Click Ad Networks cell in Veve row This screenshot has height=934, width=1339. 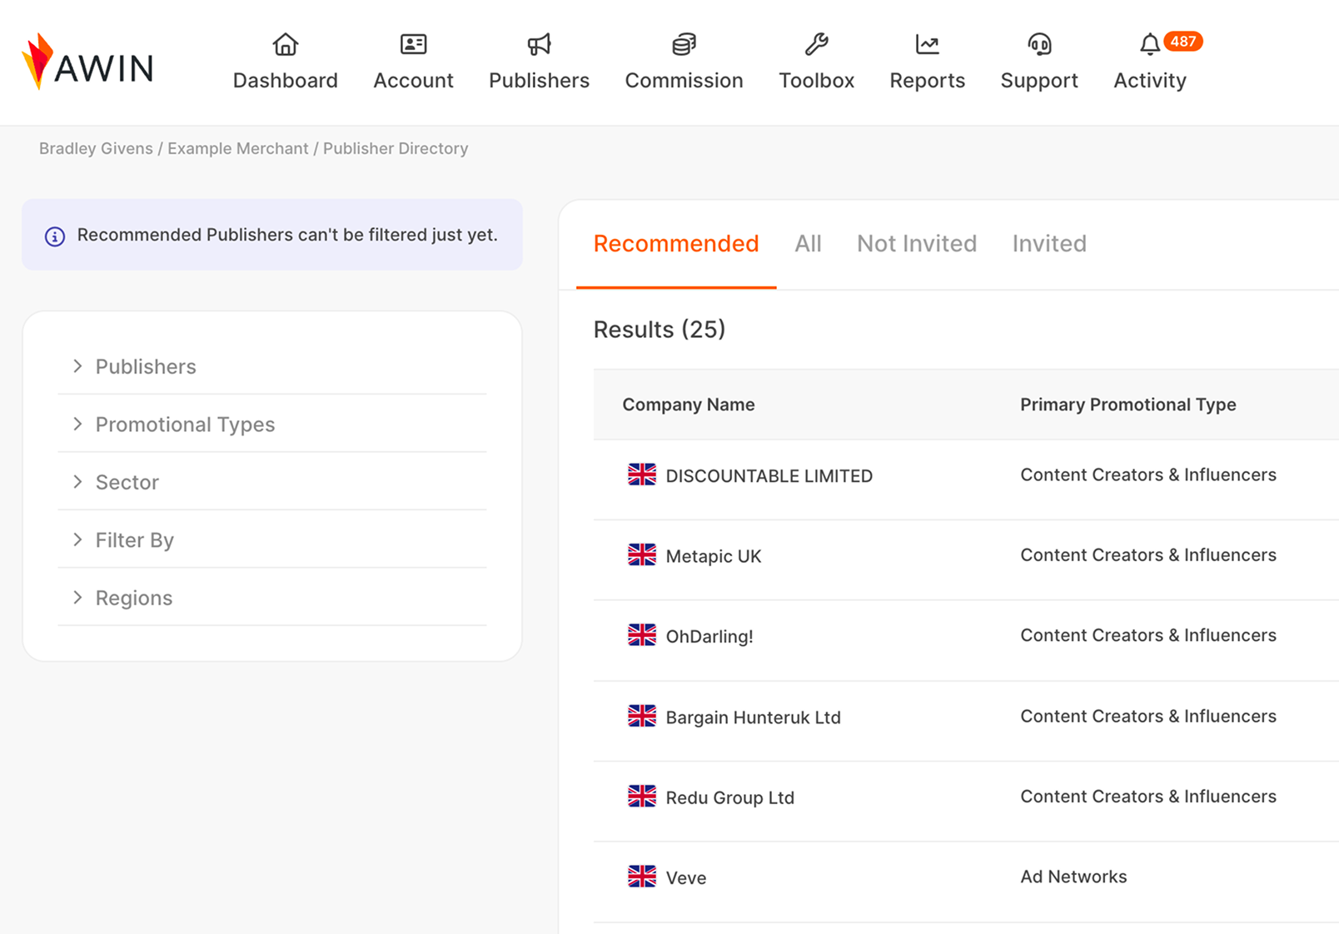tap(1073, 877)
